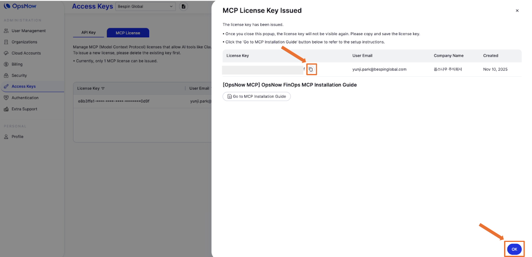Click the Cloud Accounts sidebar icon
The width and height of the screenshot is (532, 257).
click(6, 53)
